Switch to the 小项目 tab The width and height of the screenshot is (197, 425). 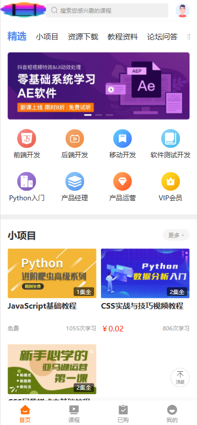(x=47, y=36)
